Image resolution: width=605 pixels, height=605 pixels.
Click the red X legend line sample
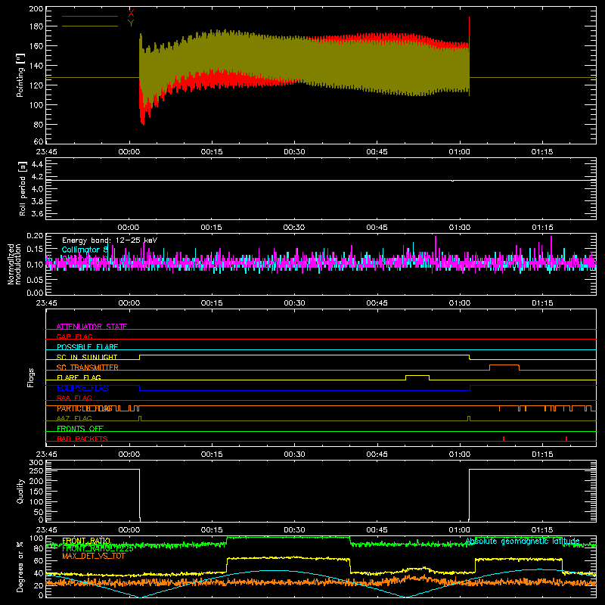(x=90, y=16)
